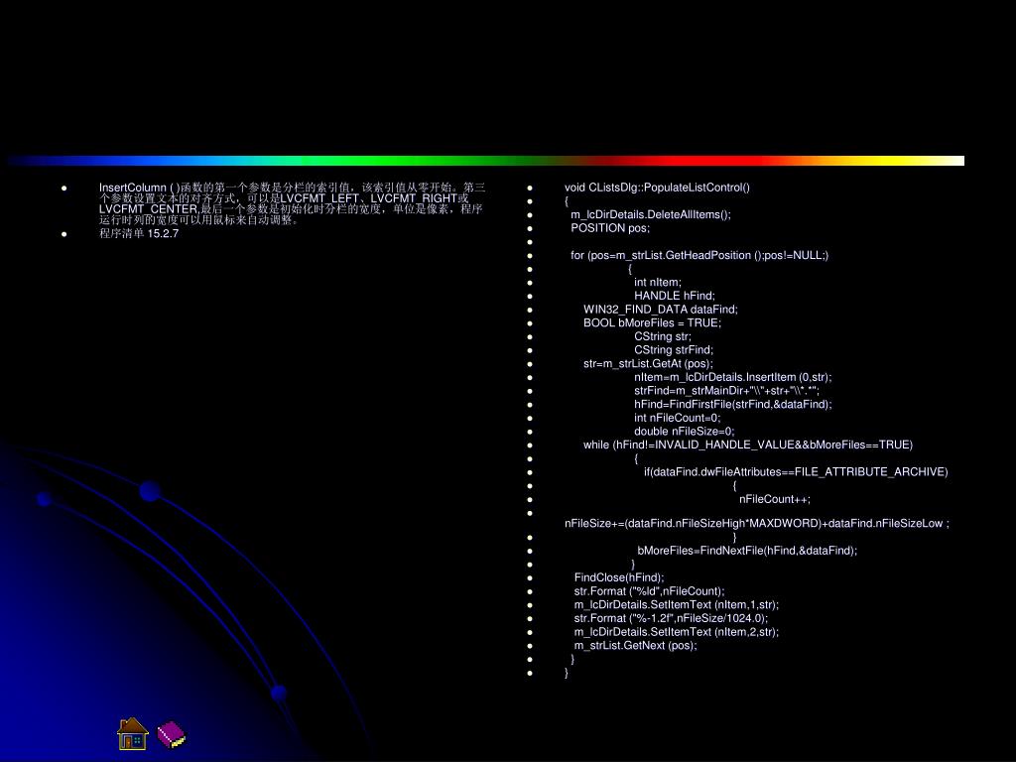Select the line 'int nItem;'
The width and height of the screenshot is (1016, 762).
(x=658, y=283)
